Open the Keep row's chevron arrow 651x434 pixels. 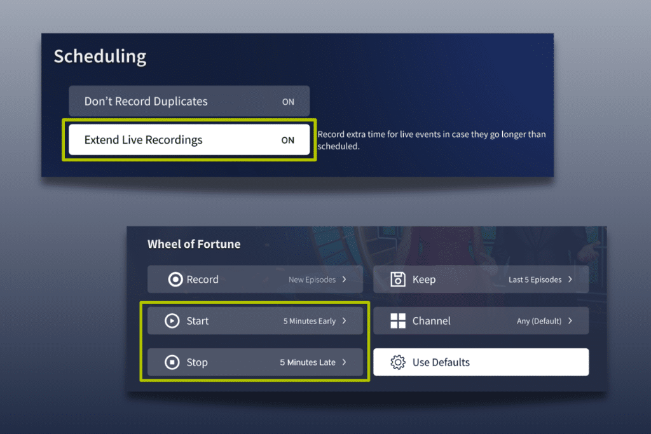(570, 280)
